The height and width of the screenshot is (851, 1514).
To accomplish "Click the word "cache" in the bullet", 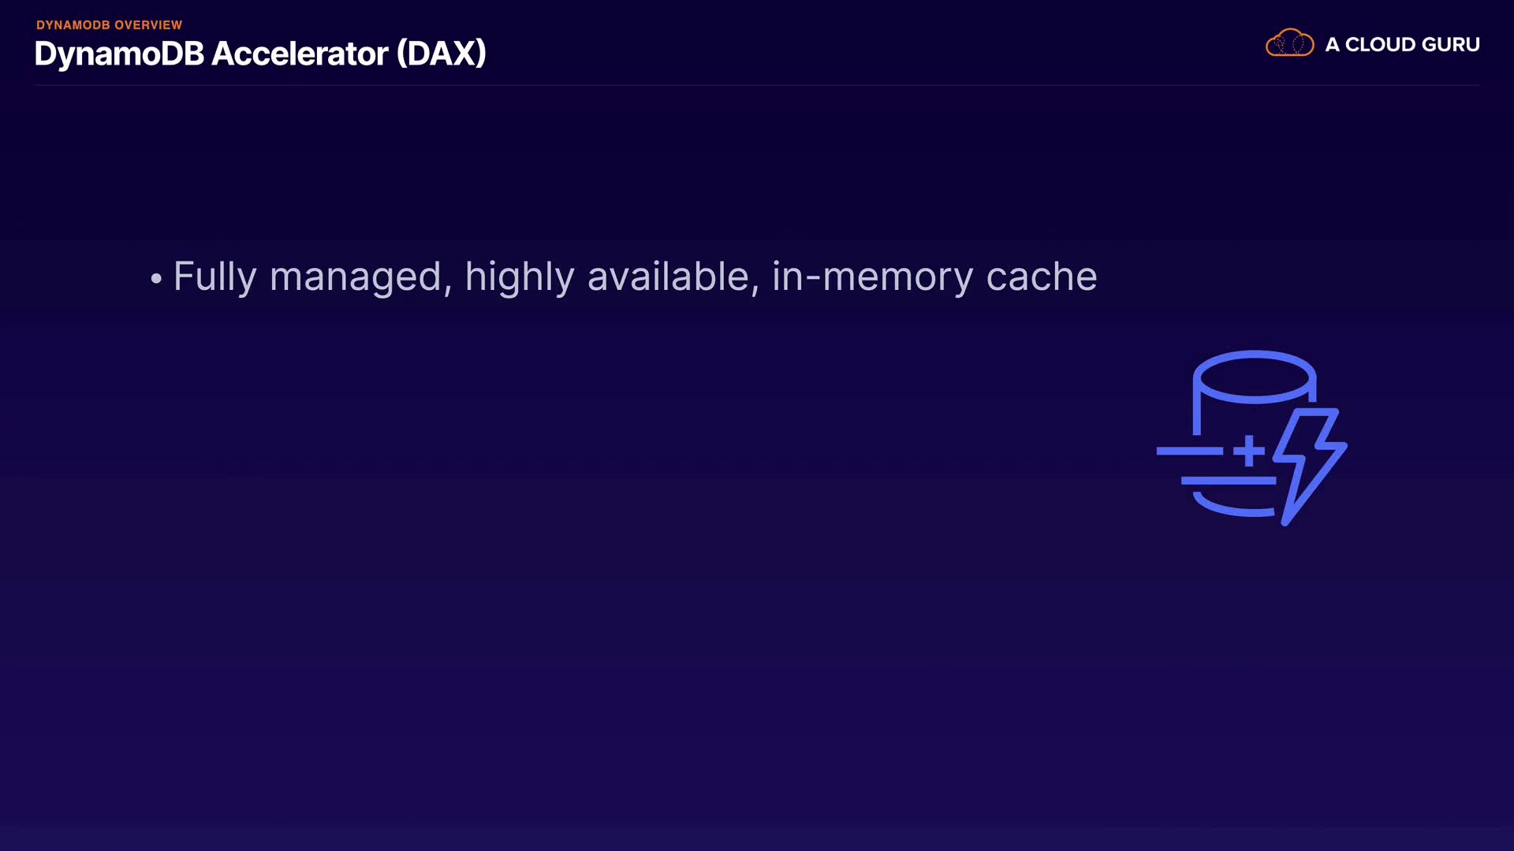I will (x=1041, y=277).
